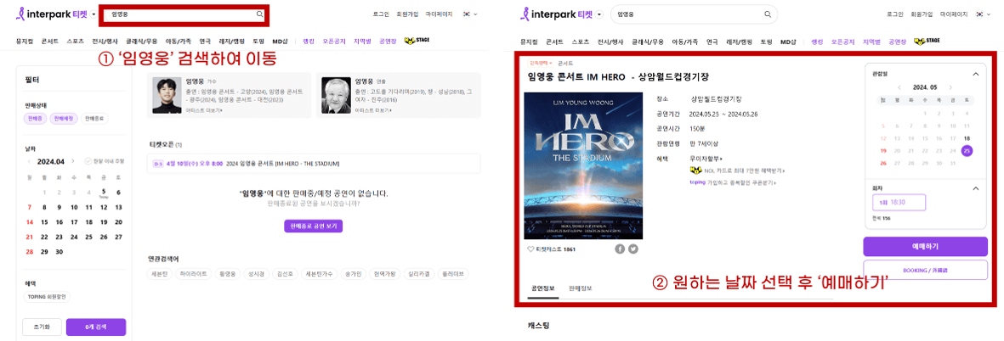The image size is (1004, 341).
Task: Share concert on Facebook icon
Action: (620, 249)
